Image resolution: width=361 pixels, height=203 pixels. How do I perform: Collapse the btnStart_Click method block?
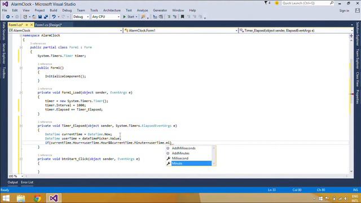click(21, 159)
